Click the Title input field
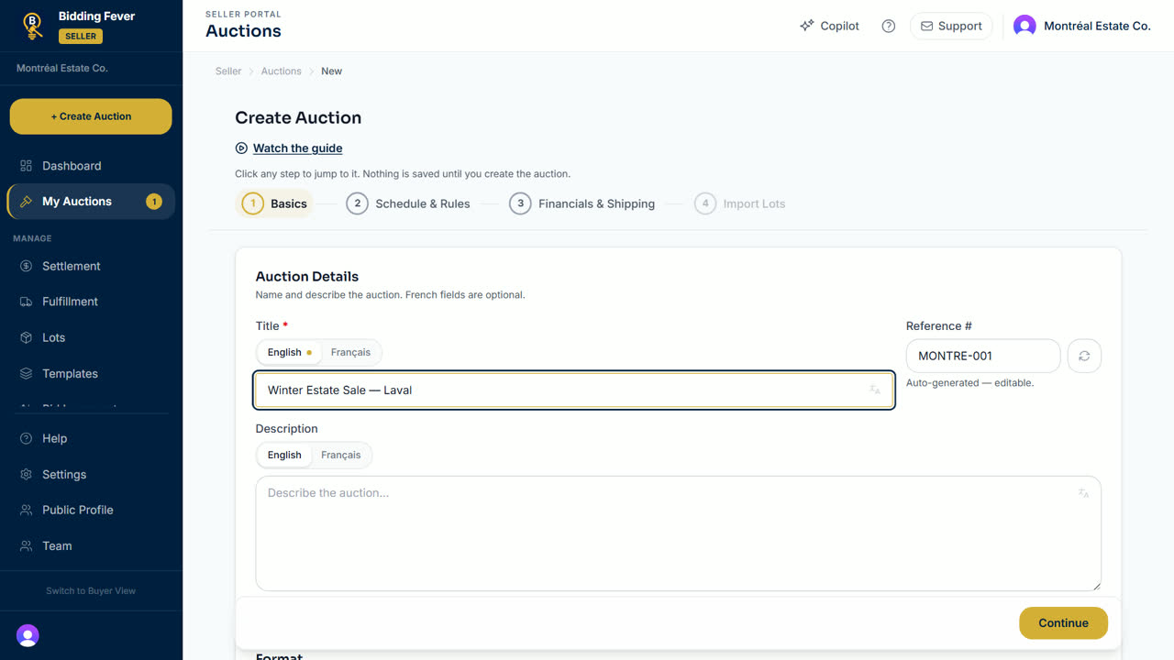Viewport: 1174px width, 660px height. [574, 390]
